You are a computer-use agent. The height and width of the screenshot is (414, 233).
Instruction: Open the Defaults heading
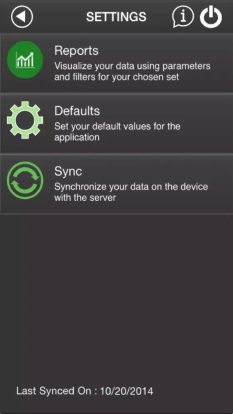pyautogui.click(x=77, y=111)
